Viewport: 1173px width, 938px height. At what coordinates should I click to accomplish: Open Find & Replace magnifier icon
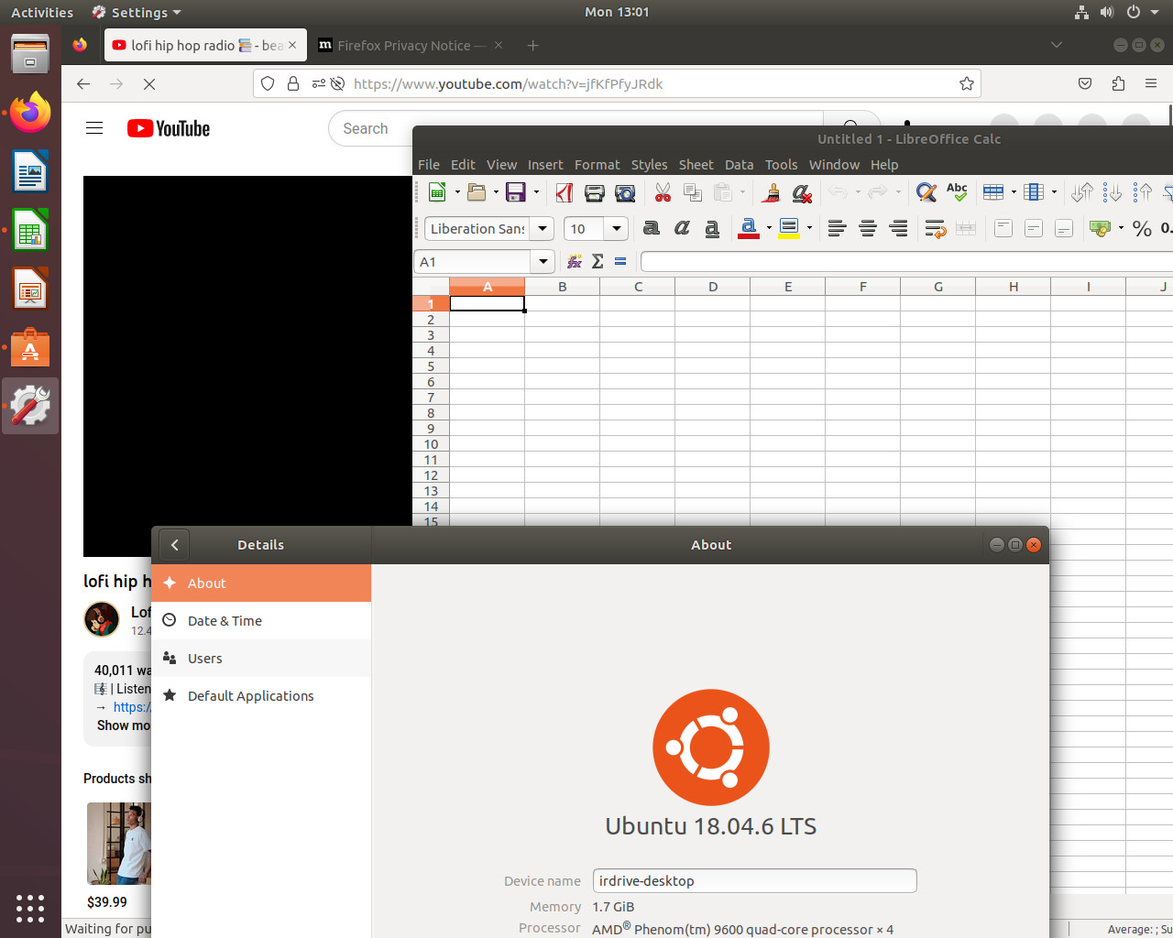(x=926, y=192)
